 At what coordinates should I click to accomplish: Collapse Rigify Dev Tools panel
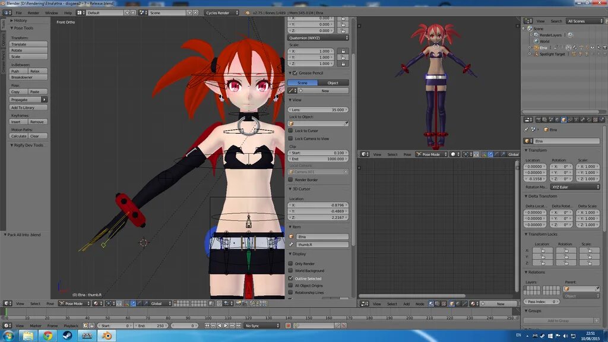point(12,145)
